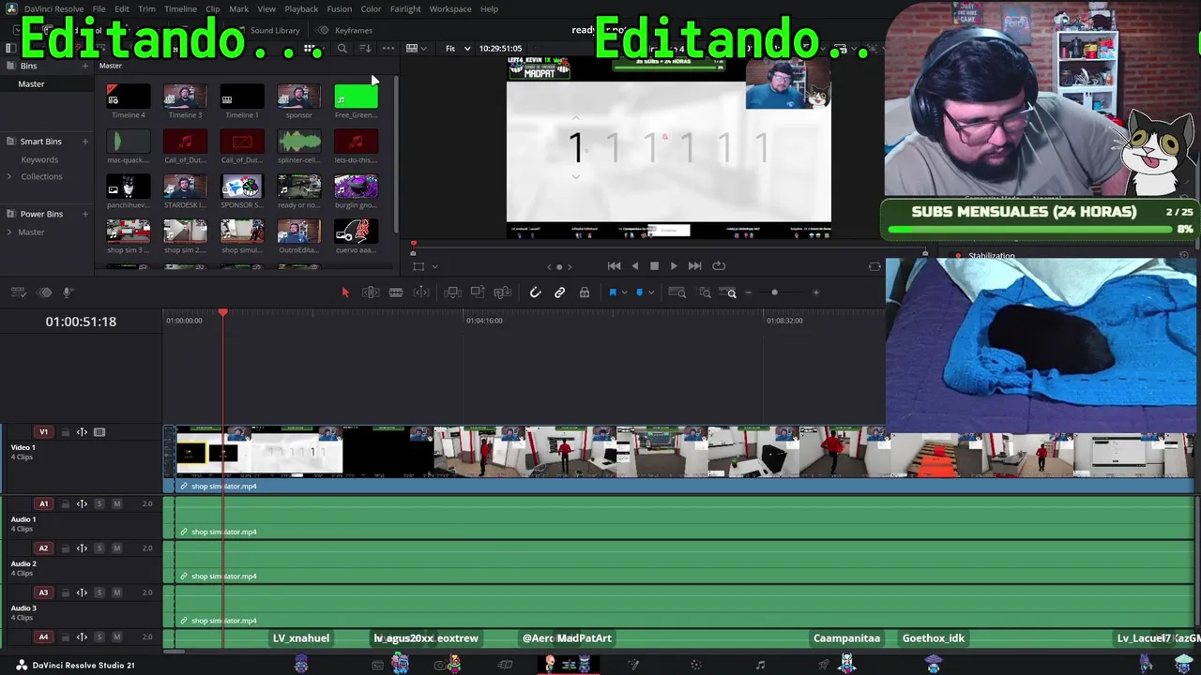Open the flag color dropdown arrow

625,292
